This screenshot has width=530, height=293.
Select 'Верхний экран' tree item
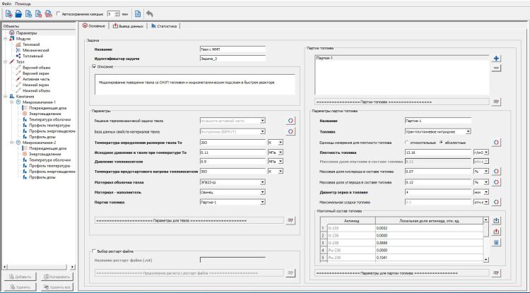click(35, 73)
